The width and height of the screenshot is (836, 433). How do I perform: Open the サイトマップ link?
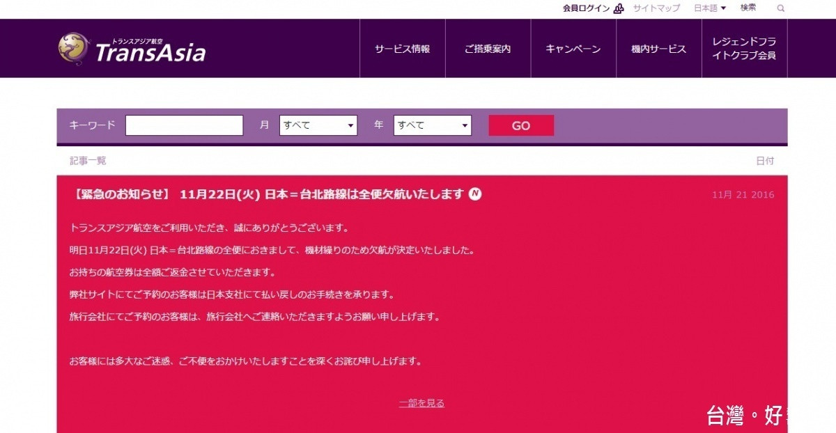pos(656,8)
